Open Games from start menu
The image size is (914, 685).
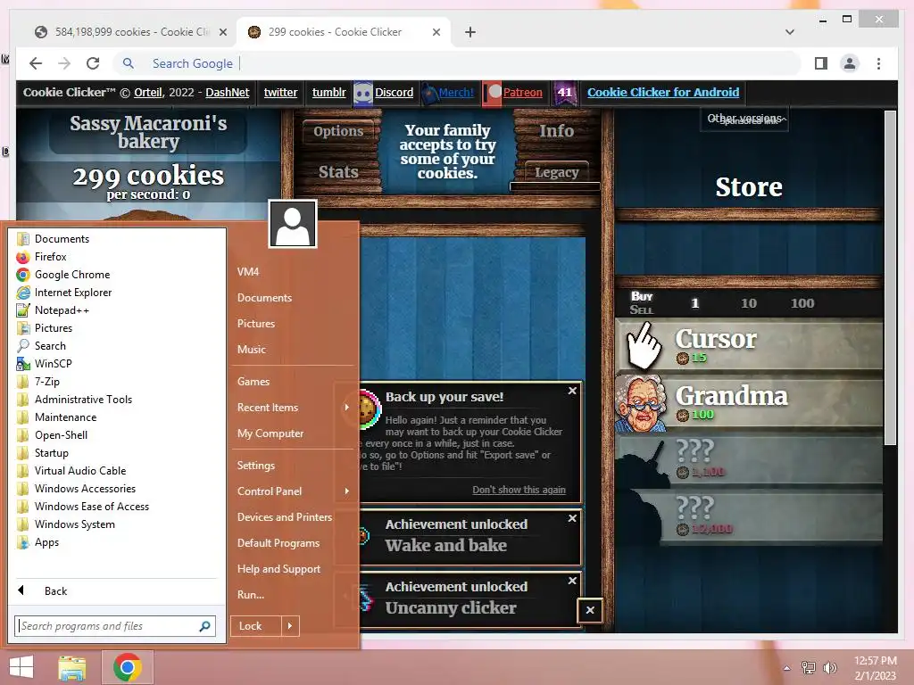tap(253, 382)
